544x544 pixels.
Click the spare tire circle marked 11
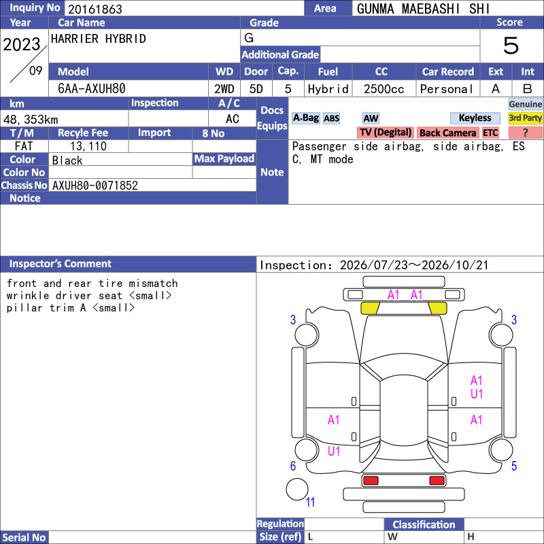point(297,489)
